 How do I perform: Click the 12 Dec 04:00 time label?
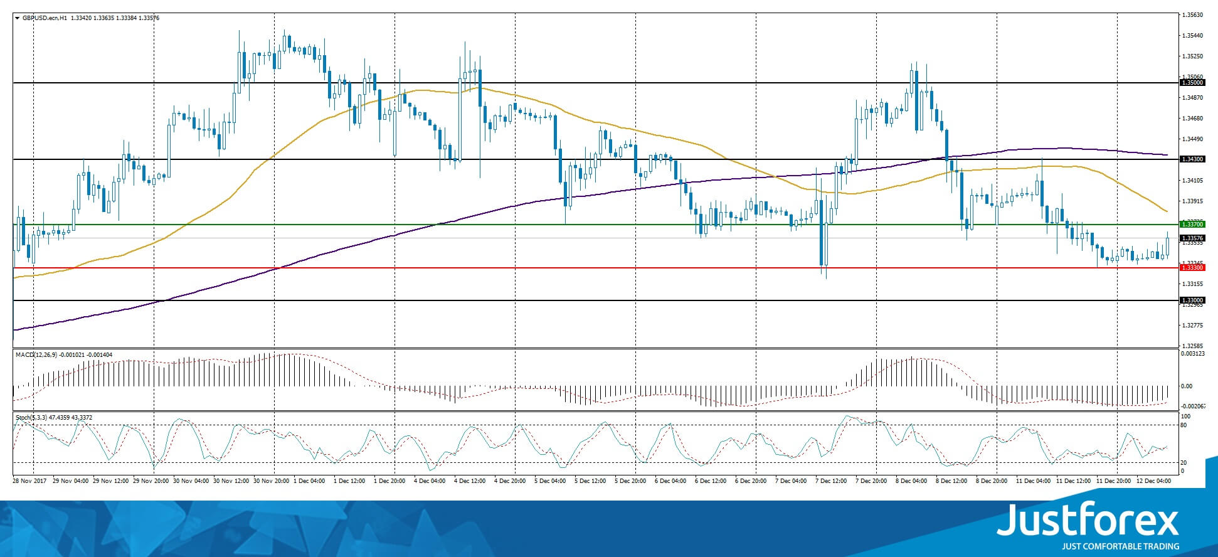[x=1153, y=481]
